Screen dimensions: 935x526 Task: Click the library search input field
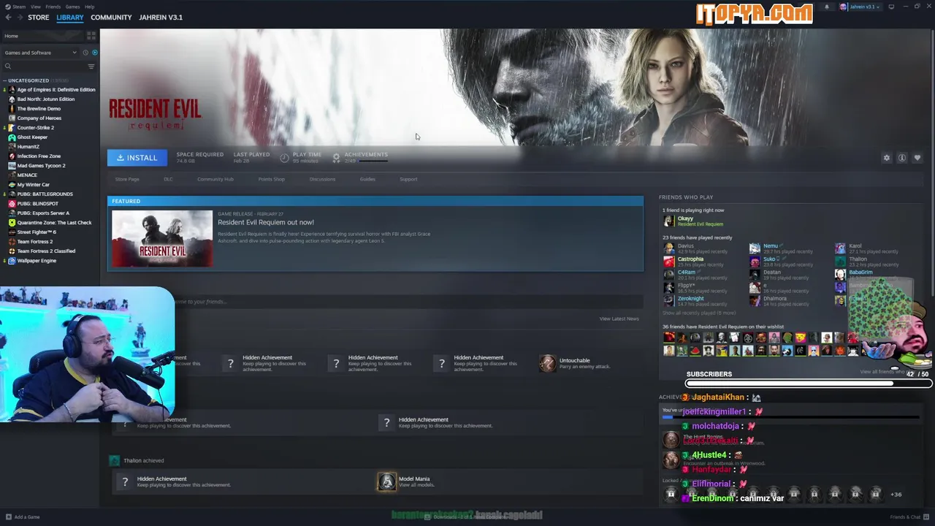pos(47,66)
